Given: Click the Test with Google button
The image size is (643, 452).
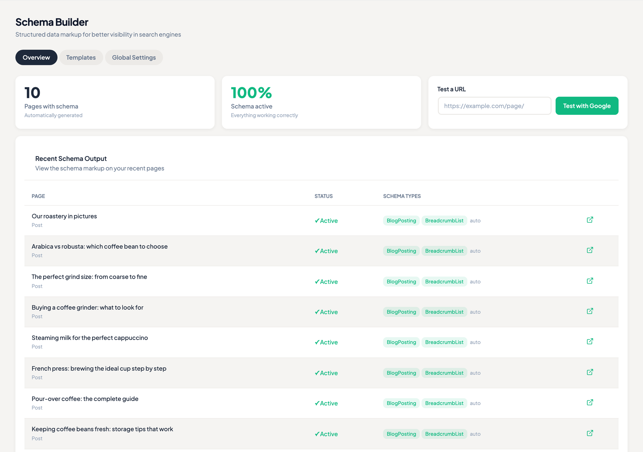Looking at the screenshot, I should (587, 106).
